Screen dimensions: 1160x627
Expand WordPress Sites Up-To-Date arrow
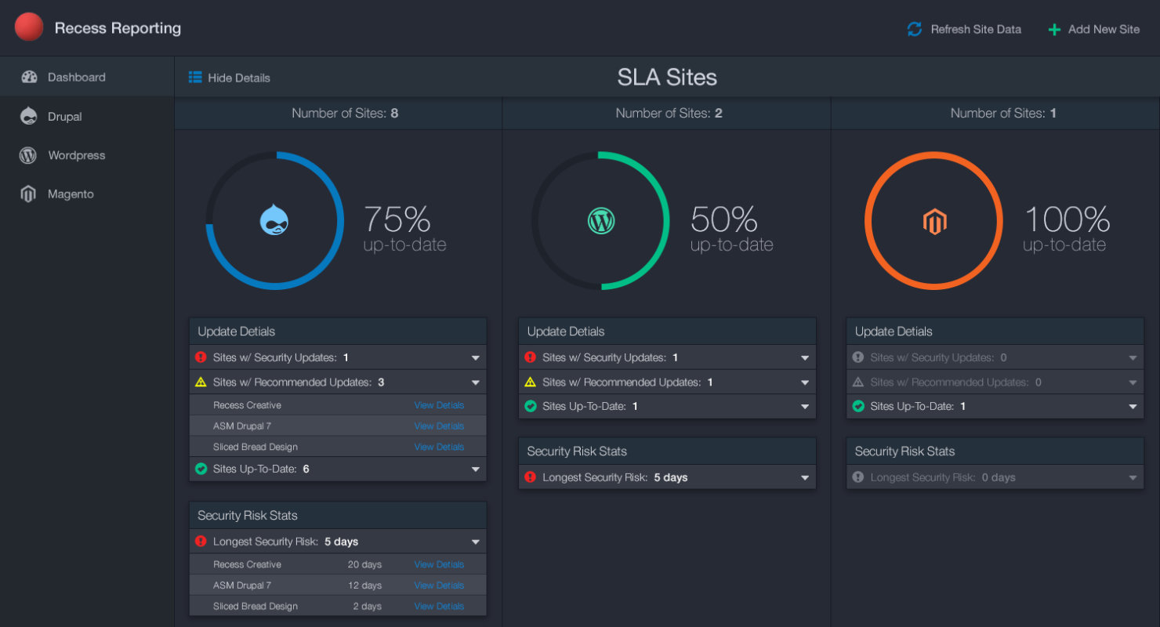tap(804, 408)
